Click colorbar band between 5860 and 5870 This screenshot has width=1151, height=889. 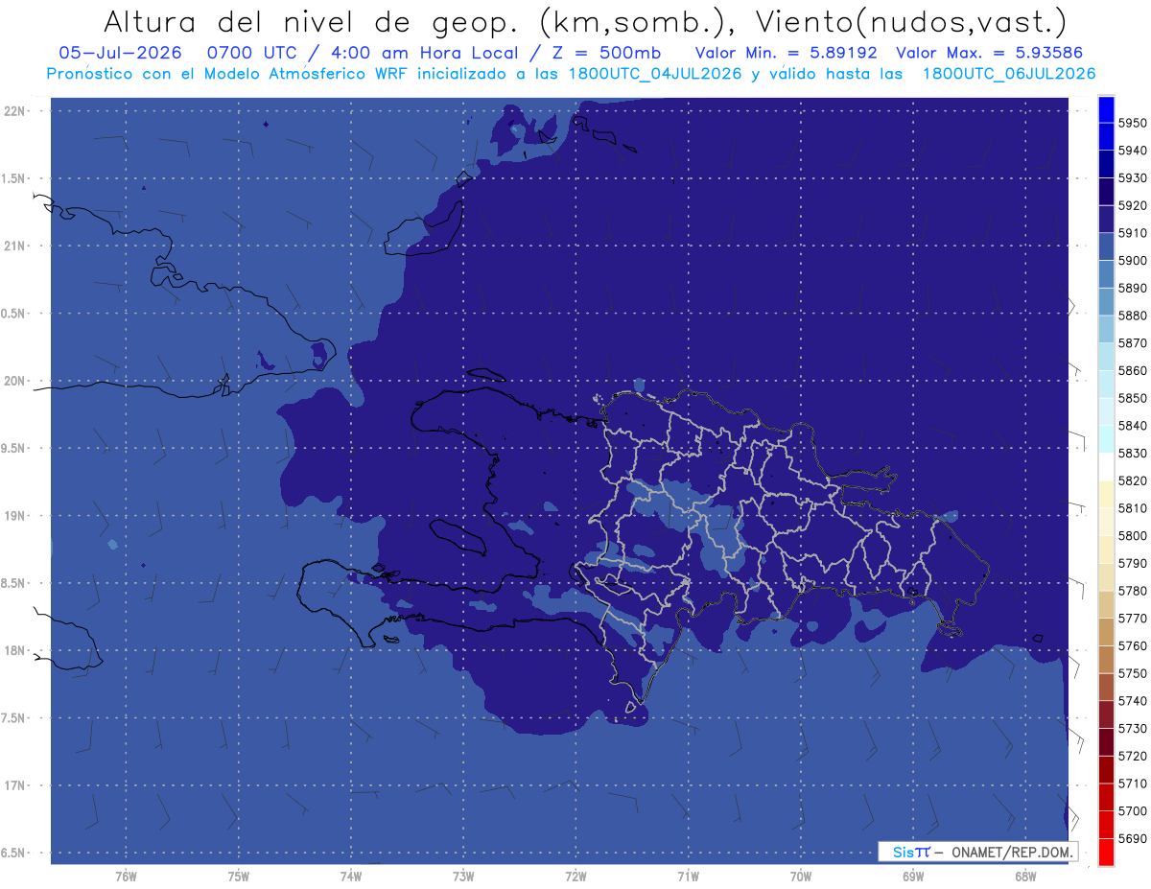[x=1106, y=357]
